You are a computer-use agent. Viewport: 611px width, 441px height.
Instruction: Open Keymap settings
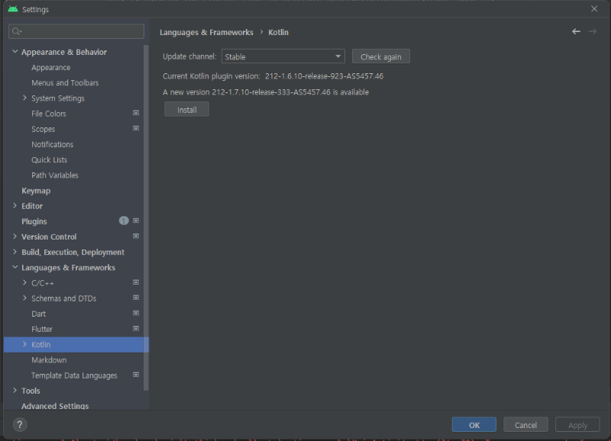[x=36, y=191]
